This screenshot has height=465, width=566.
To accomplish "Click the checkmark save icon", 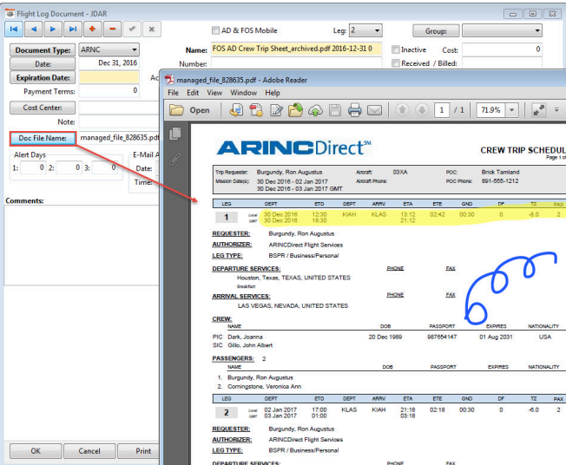I will point(132,29).
